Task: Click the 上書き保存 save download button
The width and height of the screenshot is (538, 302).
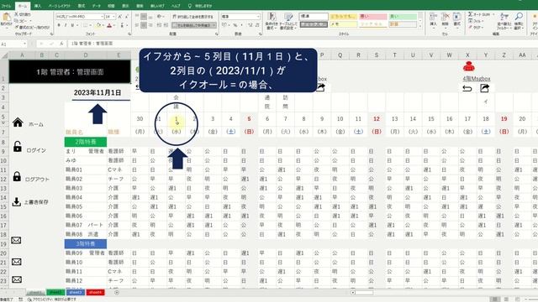Action: tap(16, 202)
